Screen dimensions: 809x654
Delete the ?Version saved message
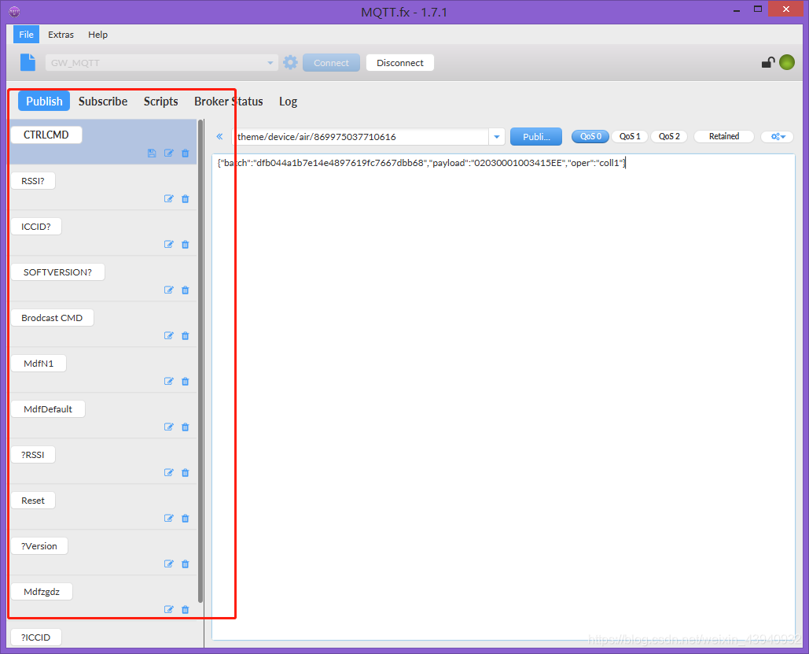186,563
